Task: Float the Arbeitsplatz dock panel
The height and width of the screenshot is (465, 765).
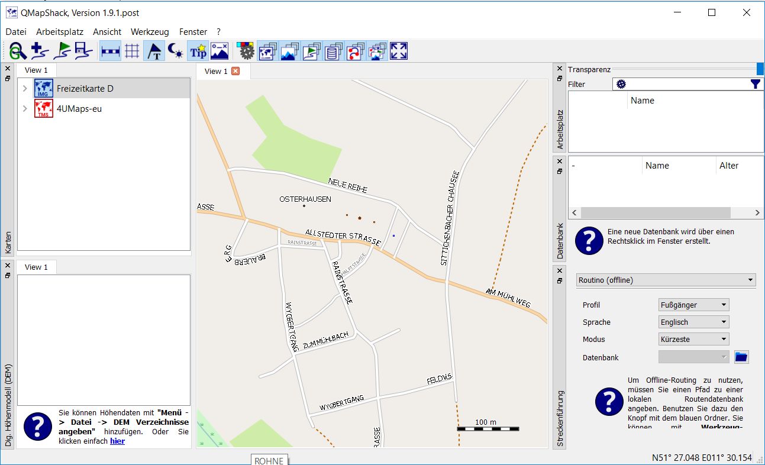Action: pos(560,77)
